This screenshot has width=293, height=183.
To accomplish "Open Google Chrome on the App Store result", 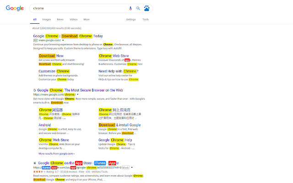I will pos(78,163).
